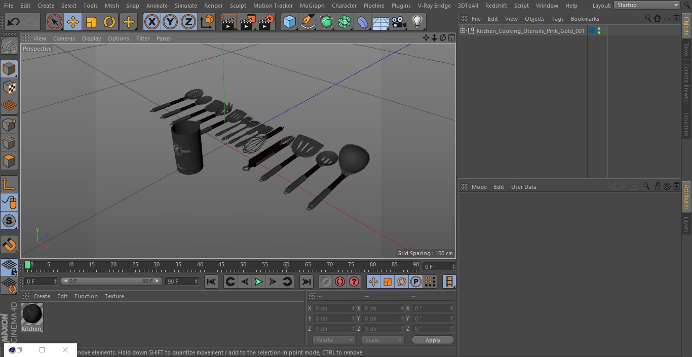Image resolution: width=692 pixels, height=357 pixels.
Task: Open the Bend deformer icon
Action: (x=363, y=22)
